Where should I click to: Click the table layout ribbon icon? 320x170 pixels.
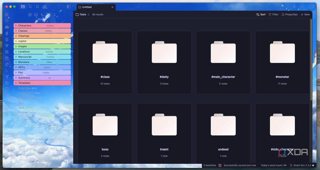(x=7, y=83)
